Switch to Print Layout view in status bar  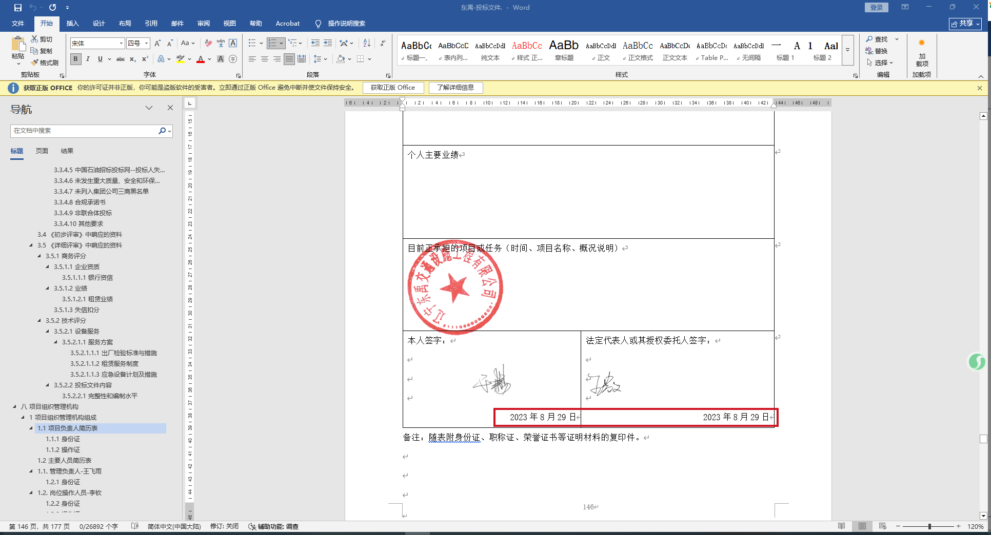tap(862, 526)
